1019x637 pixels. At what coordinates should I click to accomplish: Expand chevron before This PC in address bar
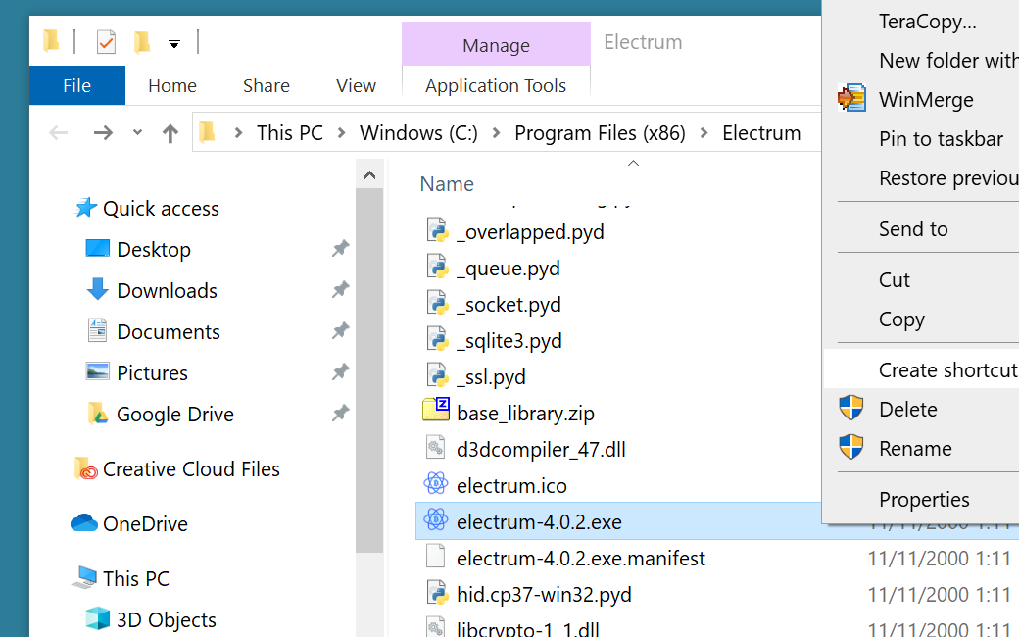tap(238, 133)
